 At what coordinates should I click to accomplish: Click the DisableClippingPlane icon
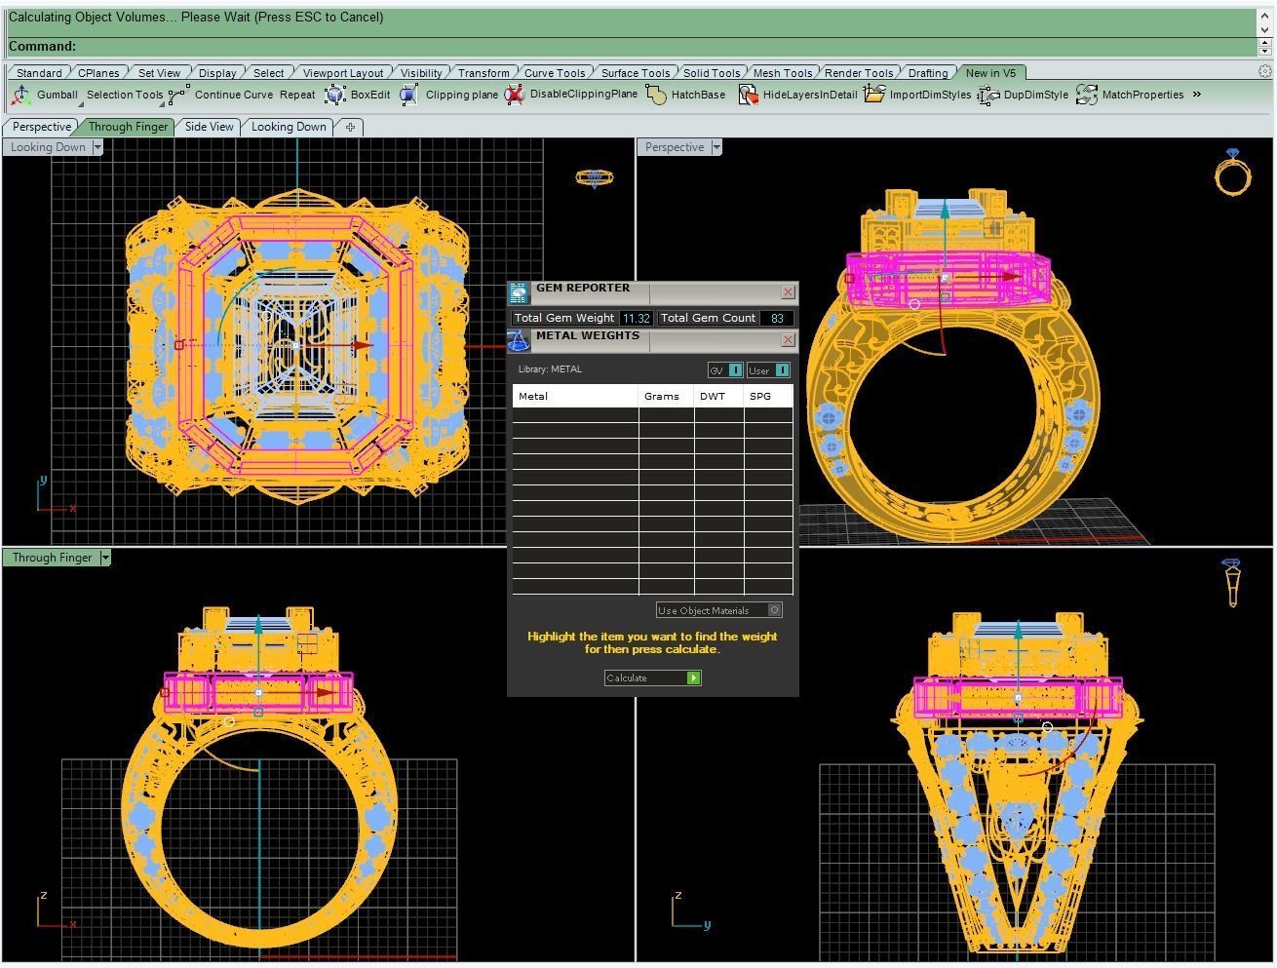(x=514, y=95)
